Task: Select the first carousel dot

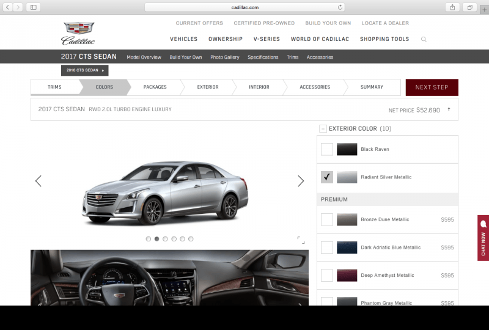Action: tap(149, 239)
